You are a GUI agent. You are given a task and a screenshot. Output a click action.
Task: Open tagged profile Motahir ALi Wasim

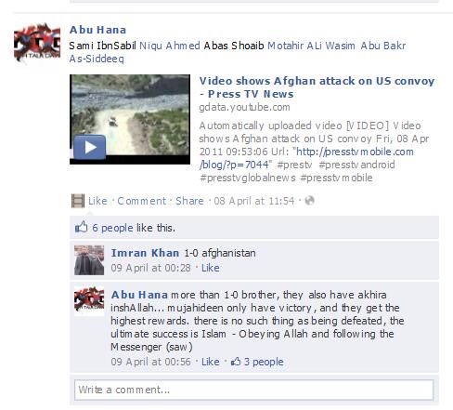(x=311, y=46)
